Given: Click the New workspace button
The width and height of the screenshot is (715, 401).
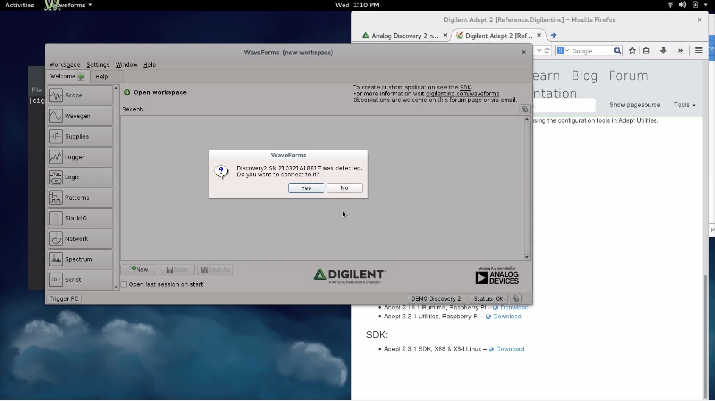Looking at the screenshot, I should 139,270.
